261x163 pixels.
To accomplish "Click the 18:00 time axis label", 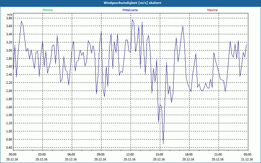I will coord(189,155).
